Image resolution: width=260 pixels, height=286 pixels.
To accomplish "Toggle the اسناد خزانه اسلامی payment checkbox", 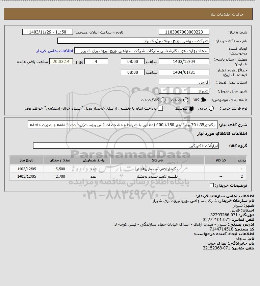I will 160,108.
